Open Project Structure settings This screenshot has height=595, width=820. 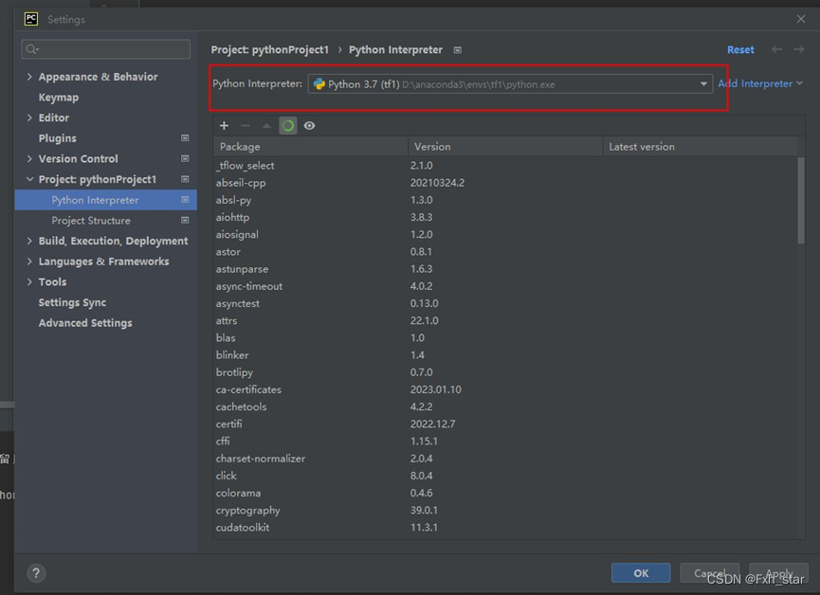(91, 220)
